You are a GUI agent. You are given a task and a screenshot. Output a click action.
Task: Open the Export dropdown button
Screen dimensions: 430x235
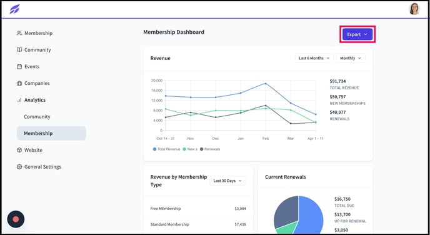point(357,34)
